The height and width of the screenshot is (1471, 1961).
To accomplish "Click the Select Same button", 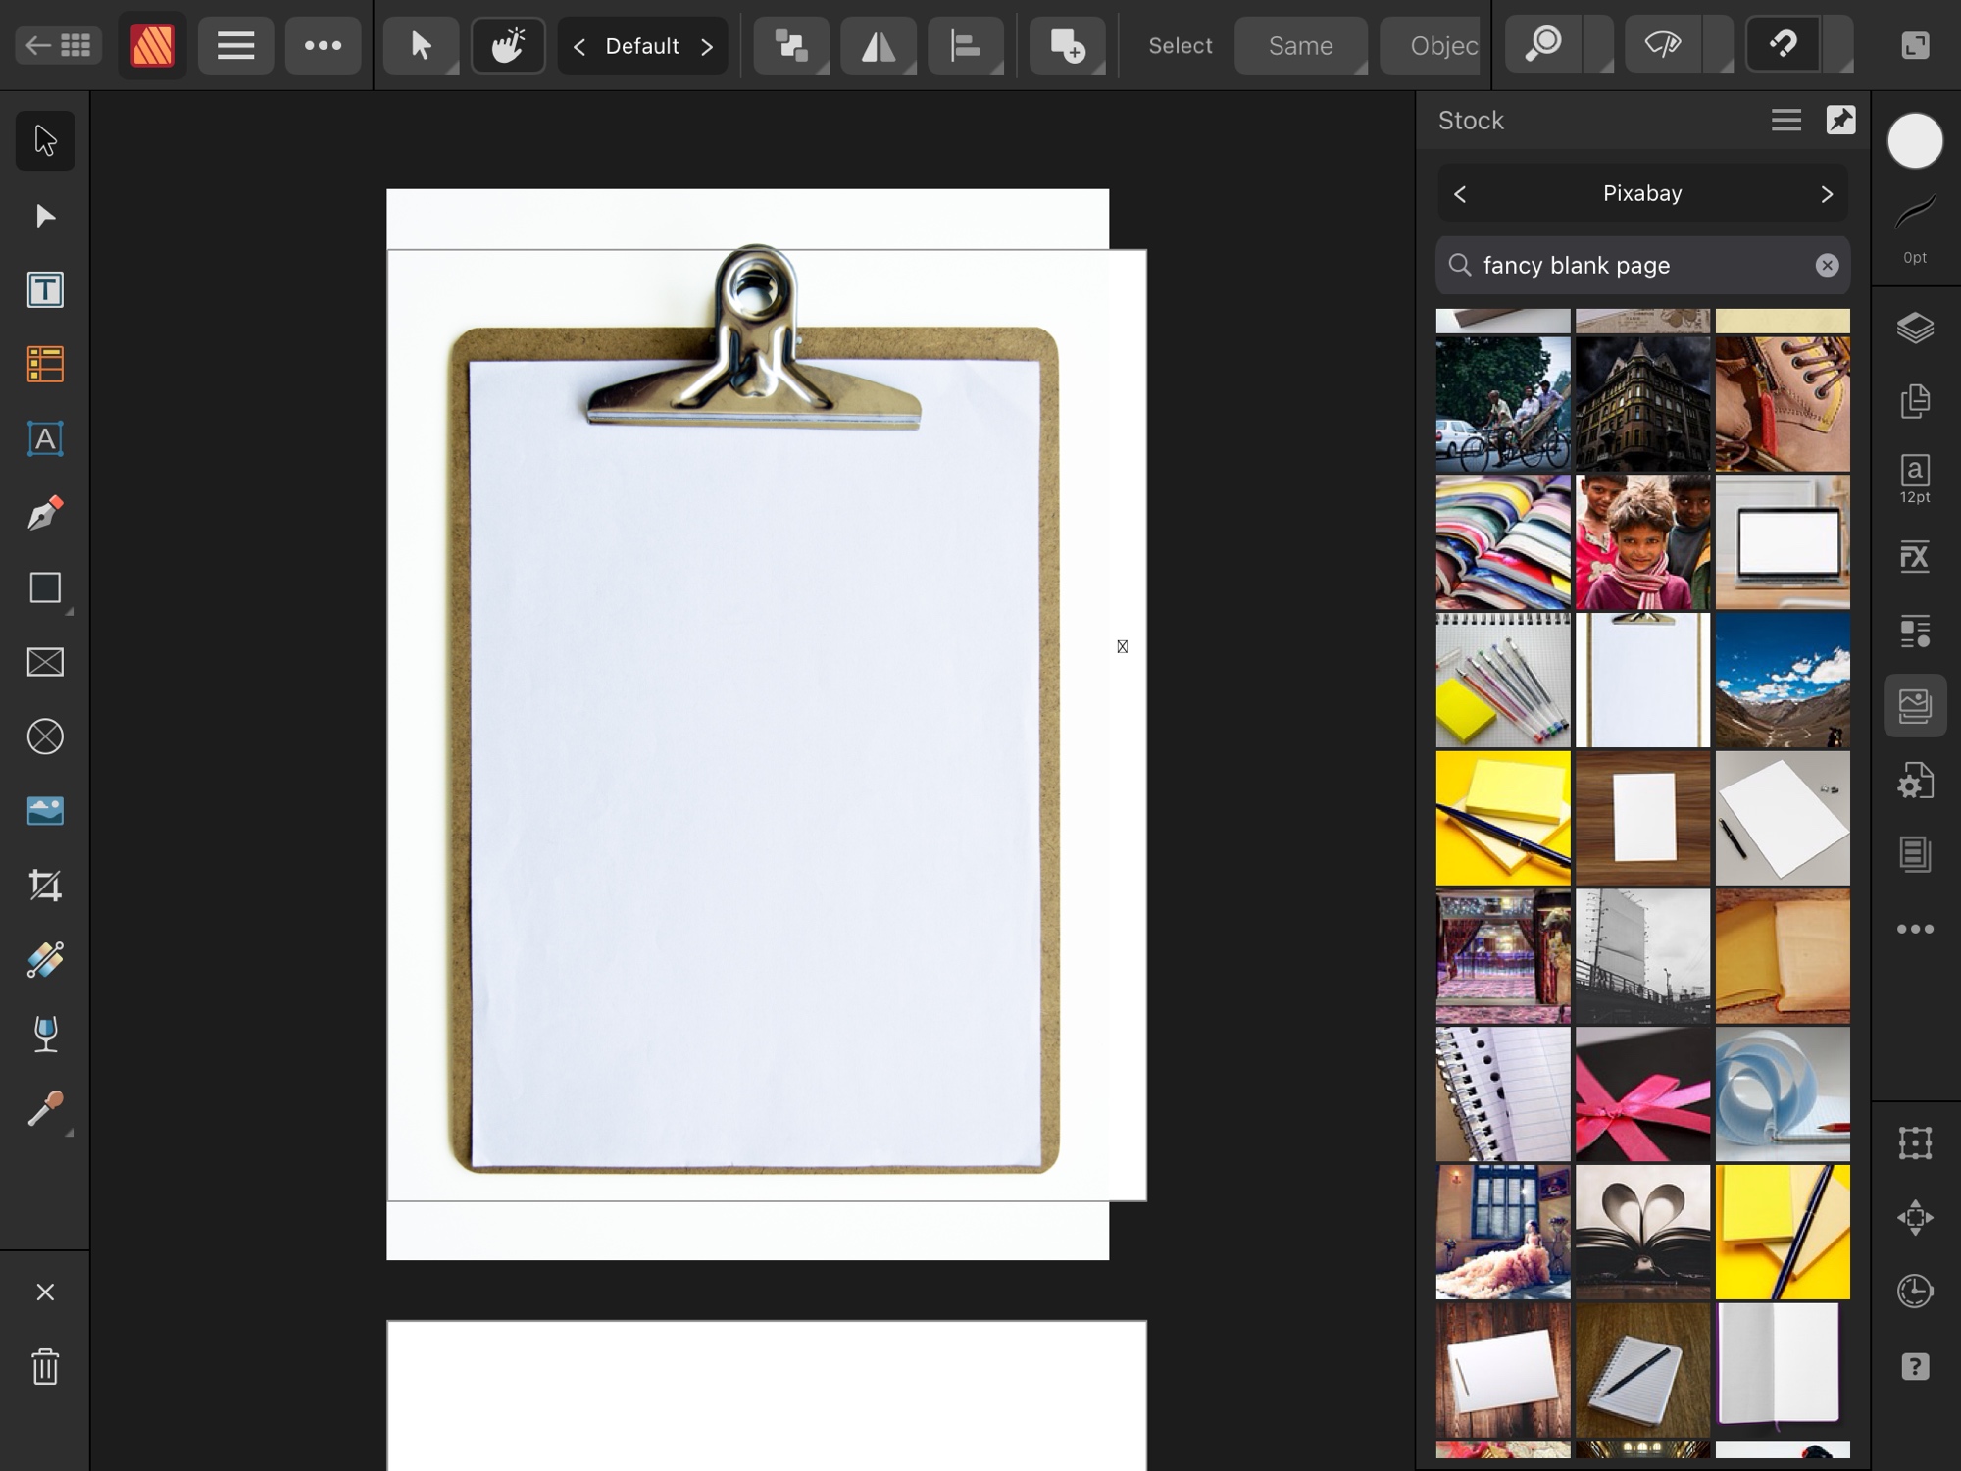I will [x=1300, y=45].
